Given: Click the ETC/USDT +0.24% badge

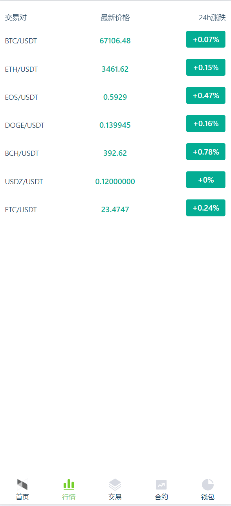Looking at the screenshot, I should coord(206,208).
